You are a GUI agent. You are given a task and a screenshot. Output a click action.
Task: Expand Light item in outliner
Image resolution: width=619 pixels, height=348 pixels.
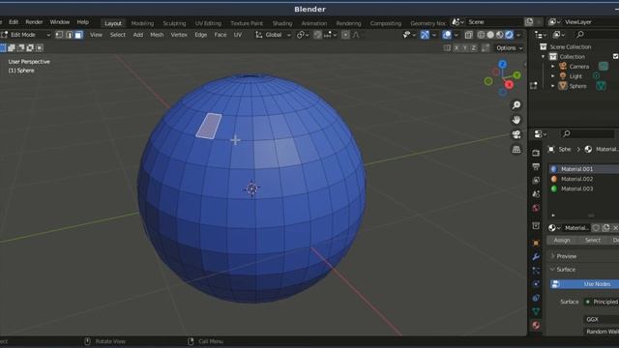tap(552, 75)
